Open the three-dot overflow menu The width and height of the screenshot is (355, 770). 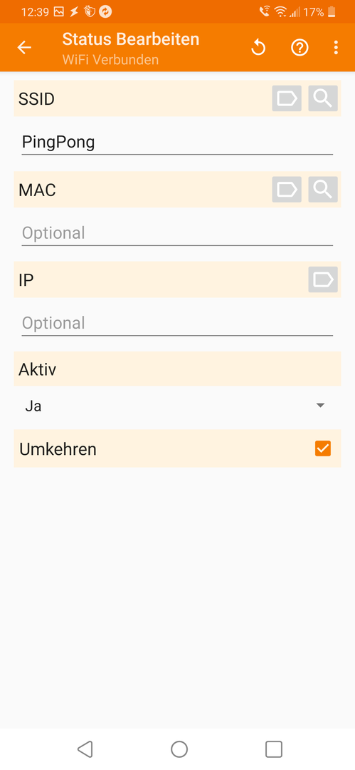point(336,48)
